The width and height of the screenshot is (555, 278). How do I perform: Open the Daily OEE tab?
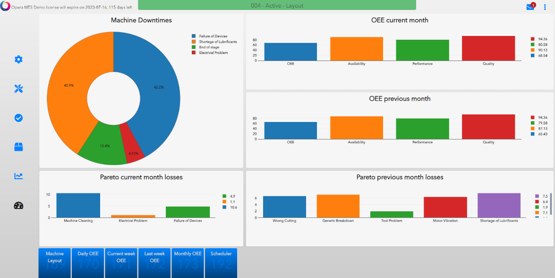click(88, 263)
